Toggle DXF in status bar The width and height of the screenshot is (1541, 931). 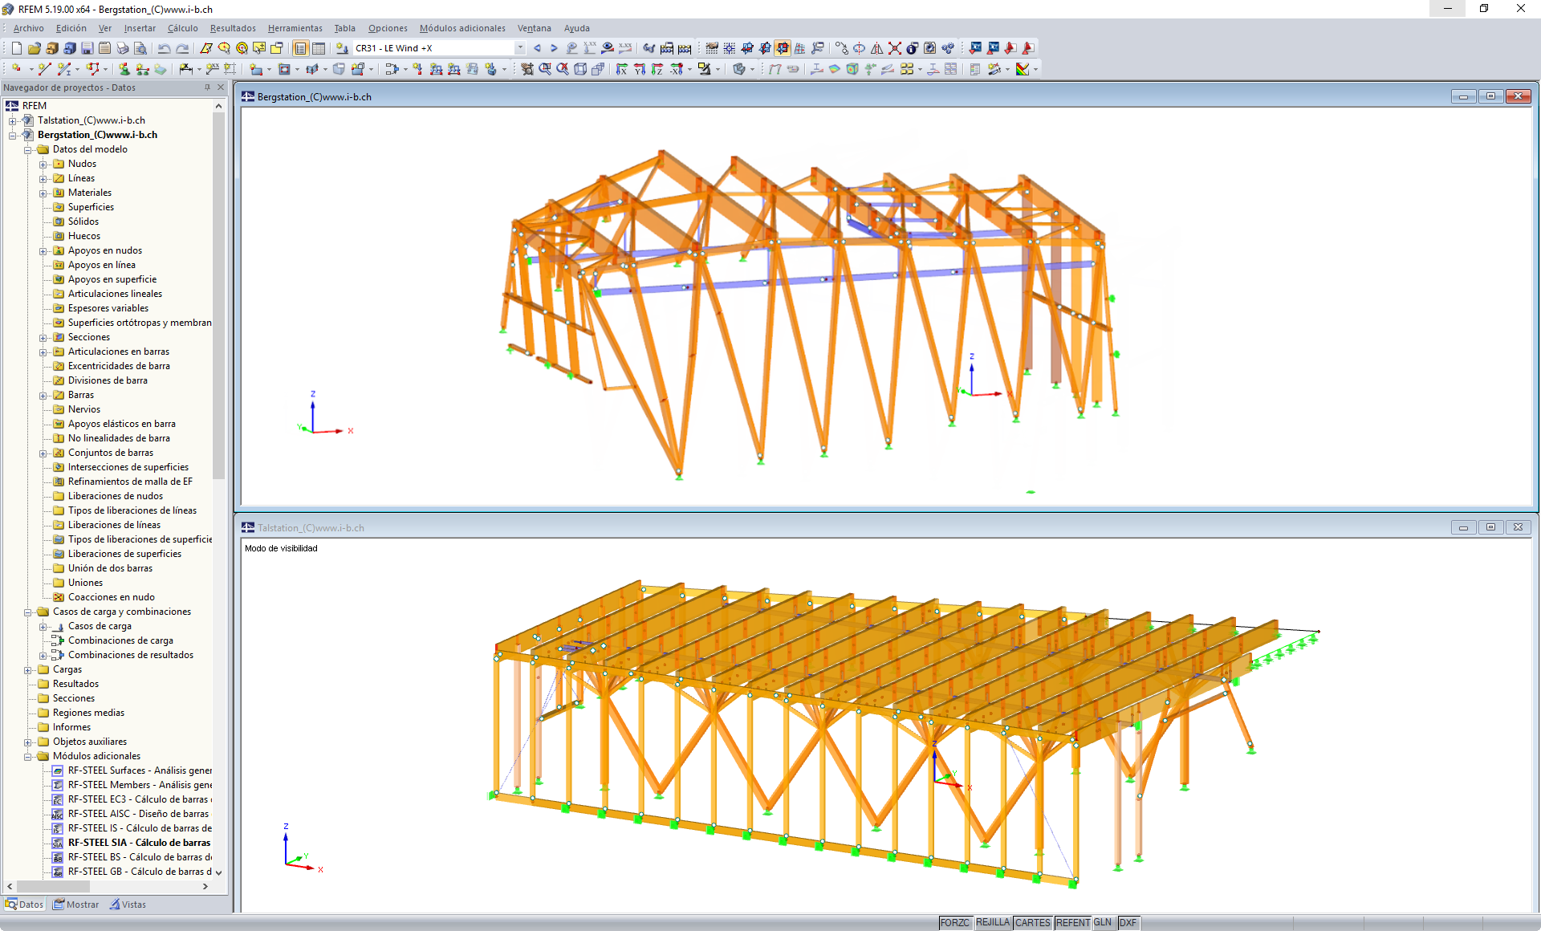point(1128,923)
